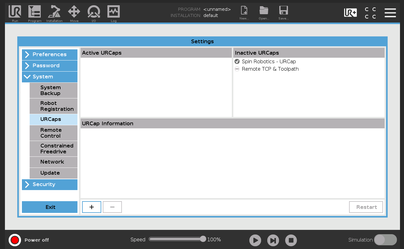The image size is (404, 249).
Task: Select System Backup
Action: [x=53, y=90]
